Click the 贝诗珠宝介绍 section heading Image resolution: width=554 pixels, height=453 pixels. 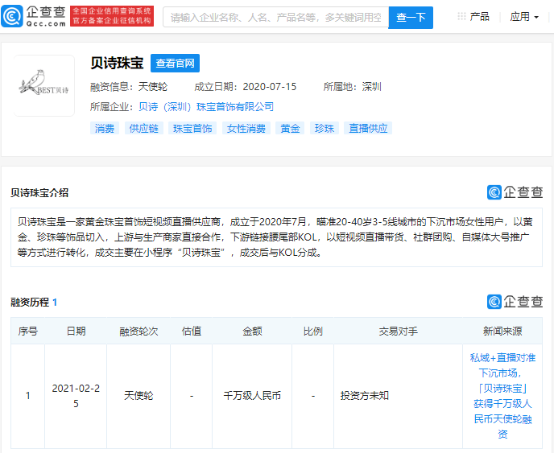[39, 193]
